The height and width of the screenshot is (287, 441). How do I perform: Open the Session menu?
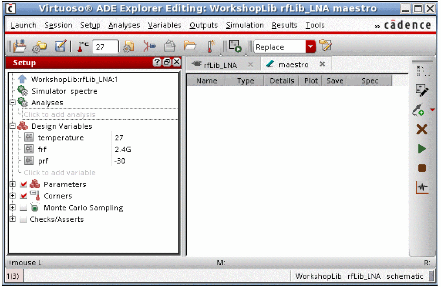coord(58,25)
